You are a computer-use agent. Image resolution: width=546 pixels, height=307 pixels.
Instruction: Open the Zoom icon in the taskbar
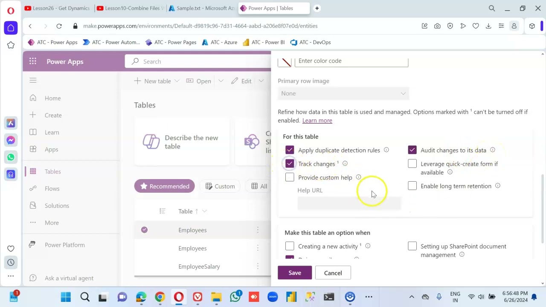pos(273,297)
